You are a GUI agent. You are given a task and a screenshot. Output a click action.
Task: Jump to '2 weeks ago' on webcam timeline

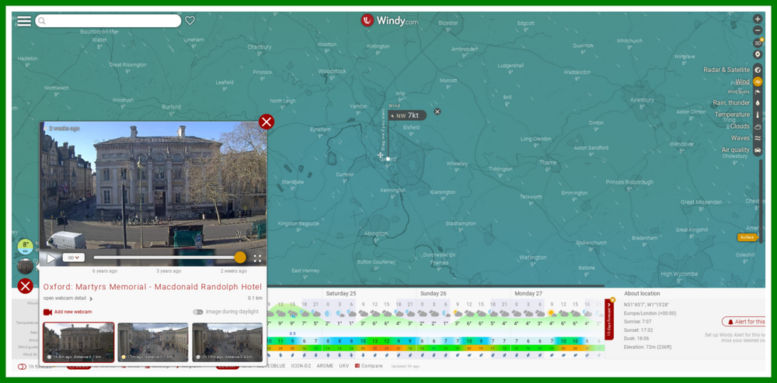pos(233,271)
